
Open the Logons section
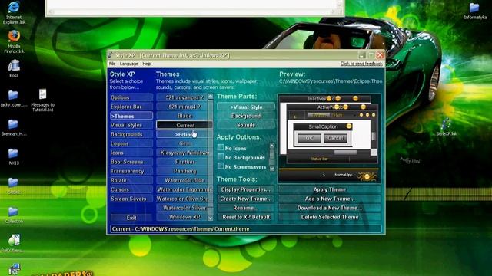click(x=131, y=143)
